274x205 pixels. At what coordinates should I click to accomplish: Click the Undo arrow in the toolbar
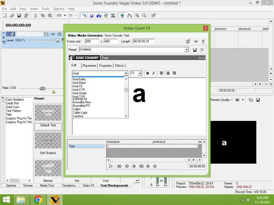click(x=59, y=15)
